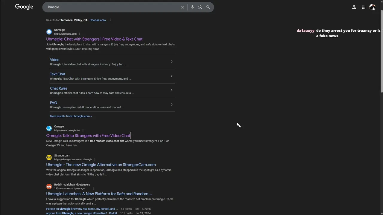Open three-dot menu beside strangercam.com URL
Screen dimensions: 383x215
[x=95, y=159]
